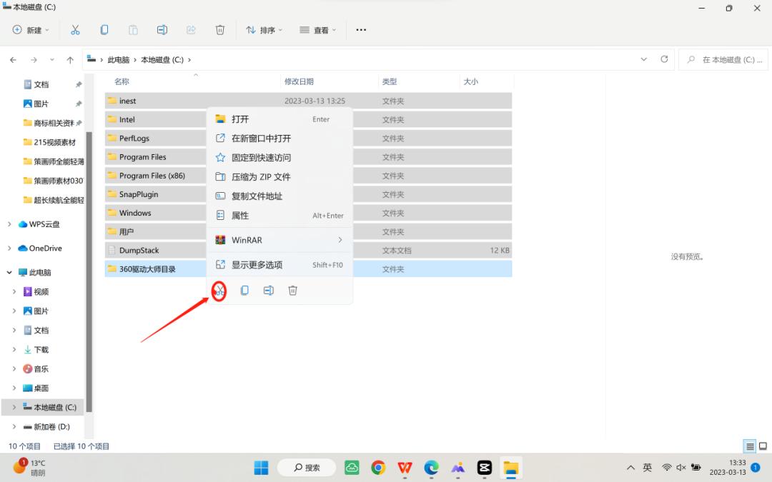Click the rename icon in the context menu
Screen dimensions: 772x482
coord(269,291)
